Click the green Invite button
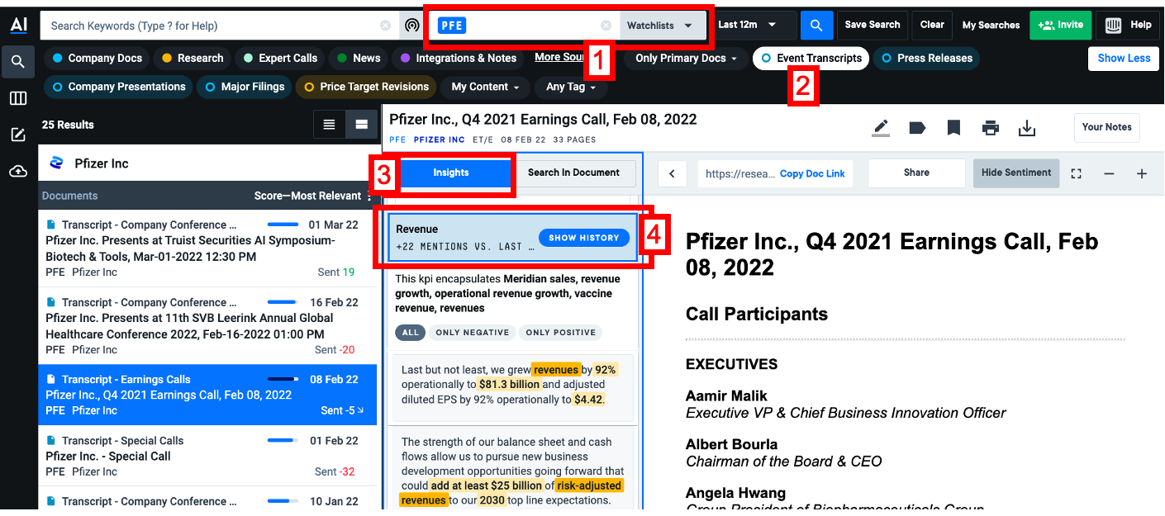The width and height of the screenshot is (1165, 516). pos(1061,26)
